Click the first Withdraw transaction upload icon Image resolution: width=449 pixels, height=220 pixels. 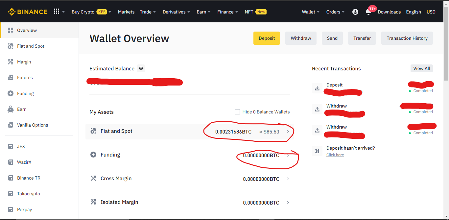click(x=317, y=109)
